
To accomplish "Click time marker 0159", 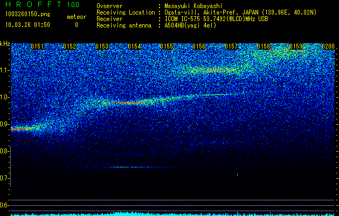I will pos(296,46).
